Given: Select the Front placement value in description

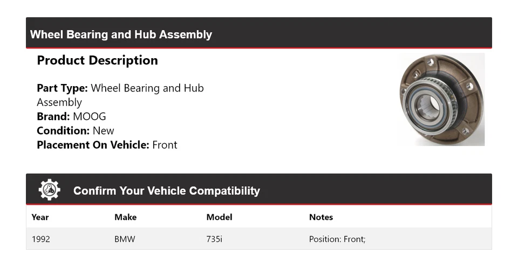Looking at the screenshot, I should point(165,145).
